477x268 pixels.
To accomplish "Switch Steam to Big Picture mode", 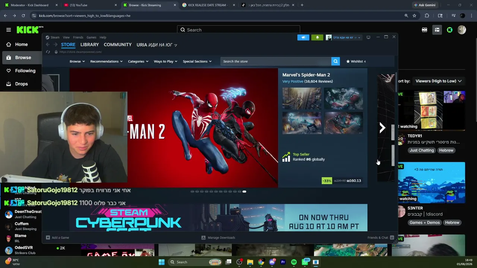I will tap(368, 37).
